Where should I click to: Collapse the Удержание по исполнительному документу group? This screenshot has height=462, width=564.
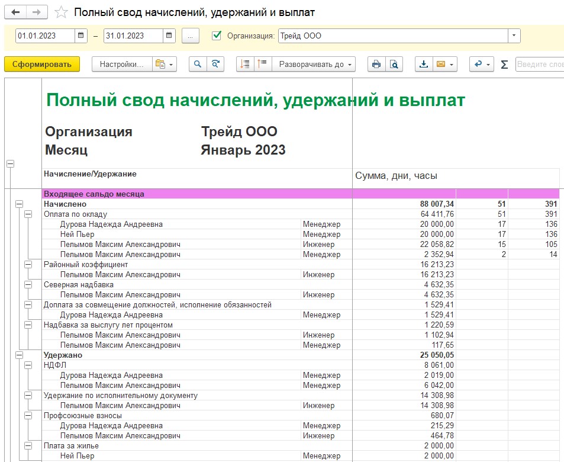click(x=28, y=396)
